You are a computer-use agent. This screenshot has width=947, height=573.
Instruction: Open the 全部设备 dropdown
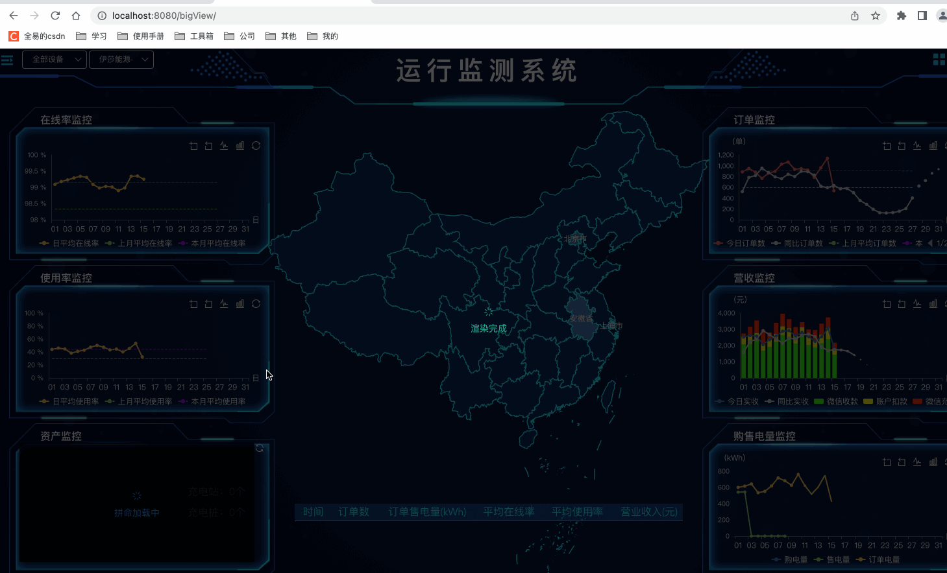[x=55, y=60]
